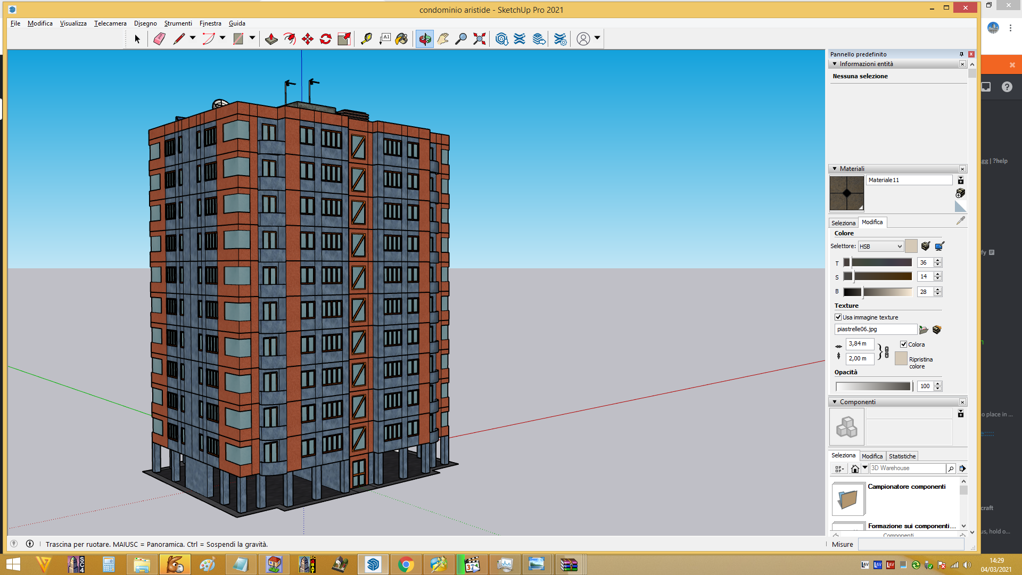Toggle Usa immagine texture checkbox
This screenshot has height=575, width=1022.
tap(838, 317)
